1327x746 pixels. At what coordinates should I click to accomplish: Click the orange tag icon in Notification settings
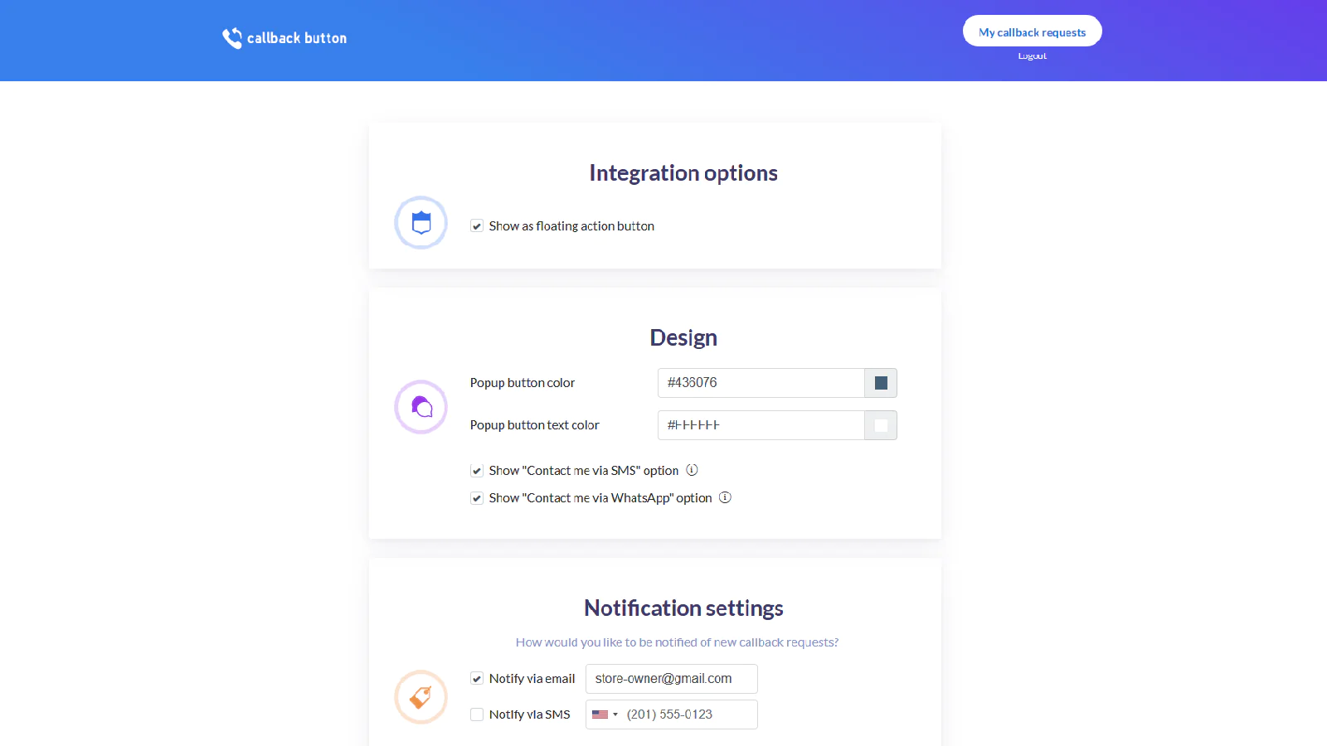420,697
